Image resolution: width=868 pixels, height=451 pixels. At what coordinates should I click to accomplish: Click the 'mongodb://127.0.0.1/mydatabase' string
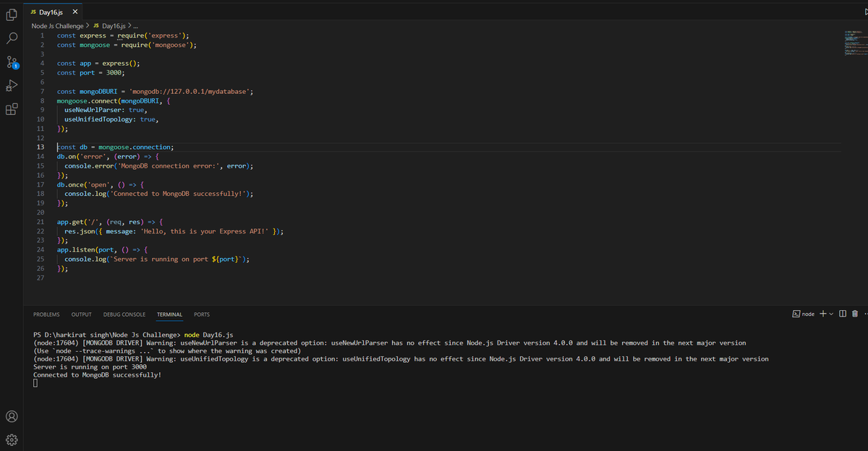(190, 91)
